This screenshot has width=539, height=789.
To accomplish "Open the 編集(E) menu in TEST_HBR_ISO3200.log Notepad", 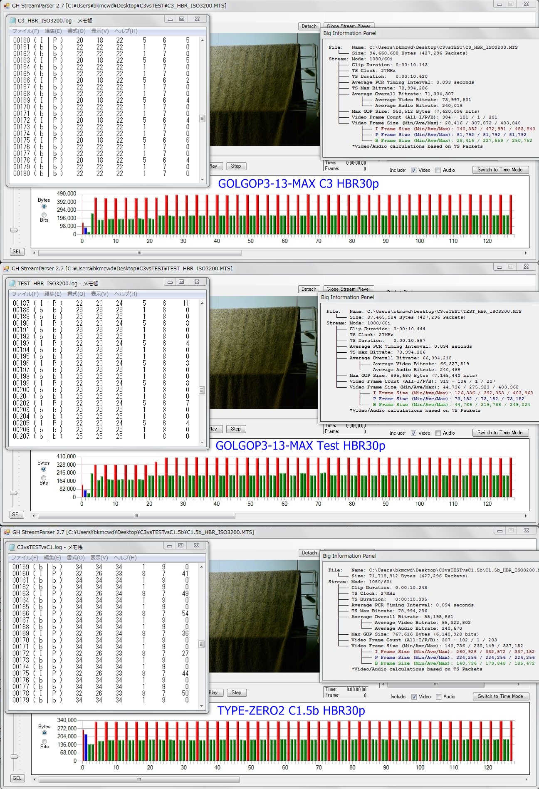I will click(53, 294).
